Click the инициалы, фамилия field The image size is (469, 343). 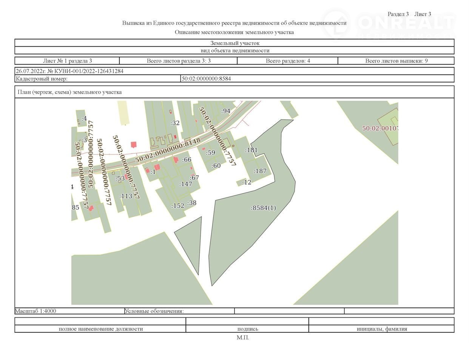(x=382, y=329)
